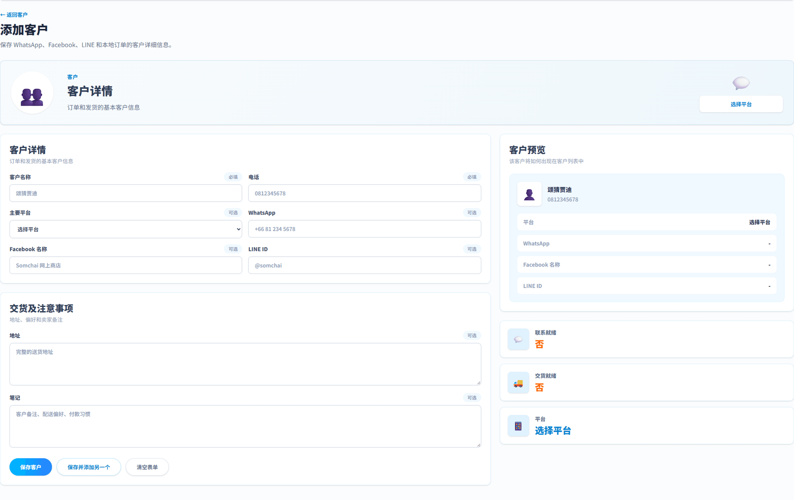Image resolution: width=794 pixels, height=500 pixels.
Task: Click 保存并添加另一个 button
Action: pyautogui.click(x=88, y=467)
